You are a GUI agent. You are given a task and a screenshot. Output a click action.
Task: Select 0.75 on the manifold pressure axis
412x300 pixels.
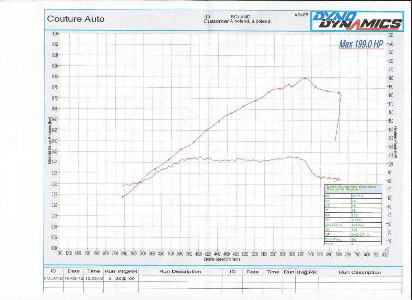click(x=55, y=87)
